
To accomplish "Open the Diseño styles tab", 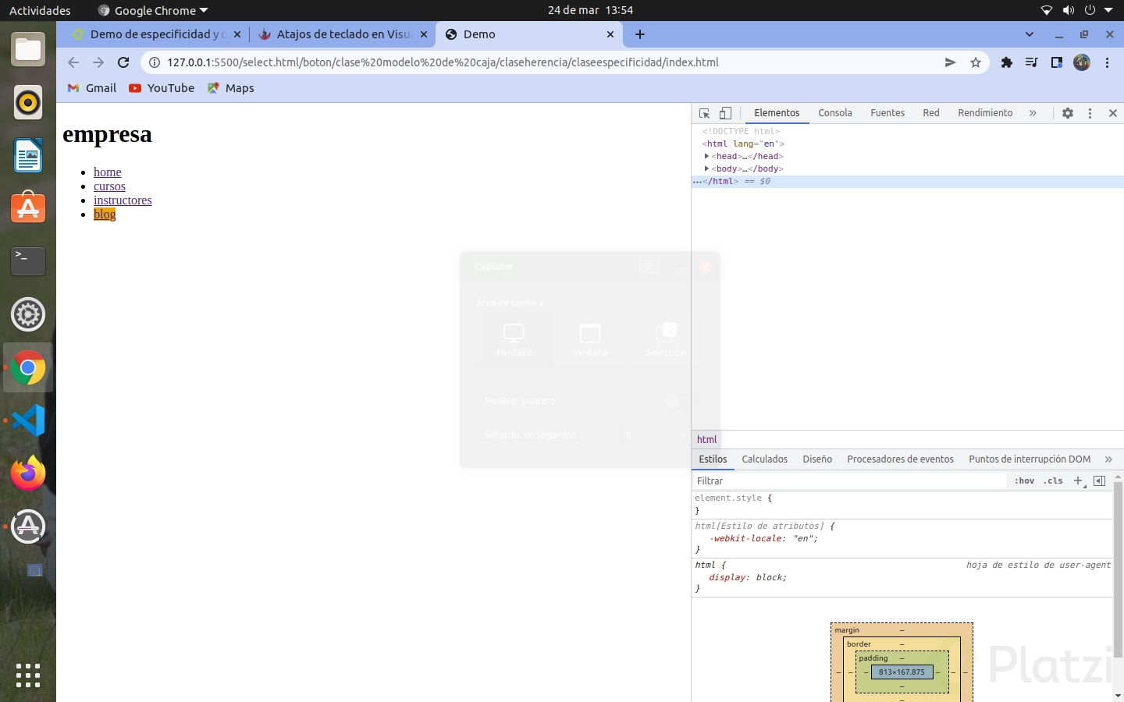I will pos(817,459).
